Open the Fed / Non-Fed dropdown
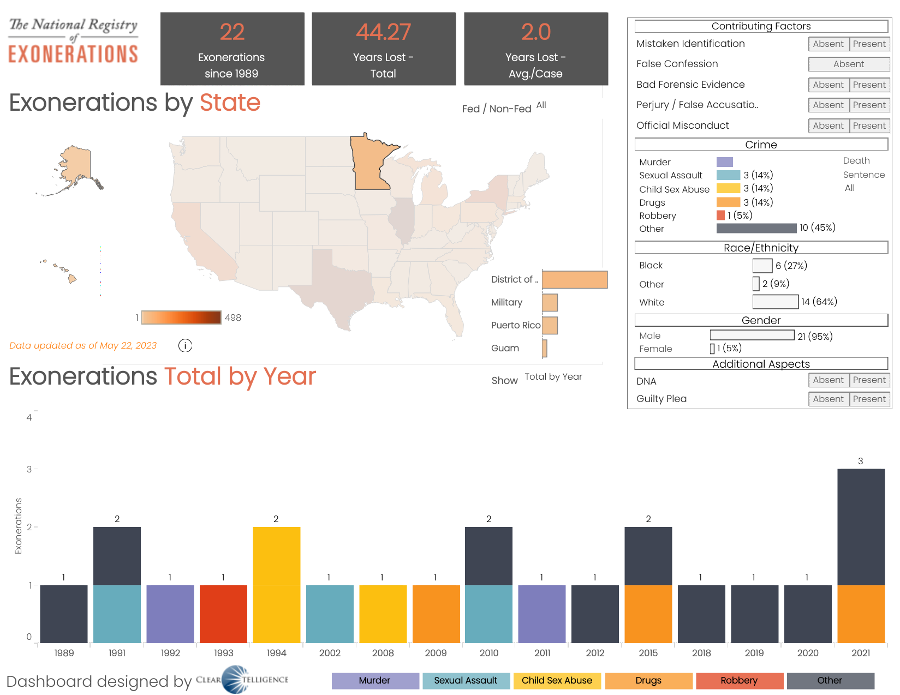This screenshot has height=695, width=900. pyautogui.click(x=541, y=105)
